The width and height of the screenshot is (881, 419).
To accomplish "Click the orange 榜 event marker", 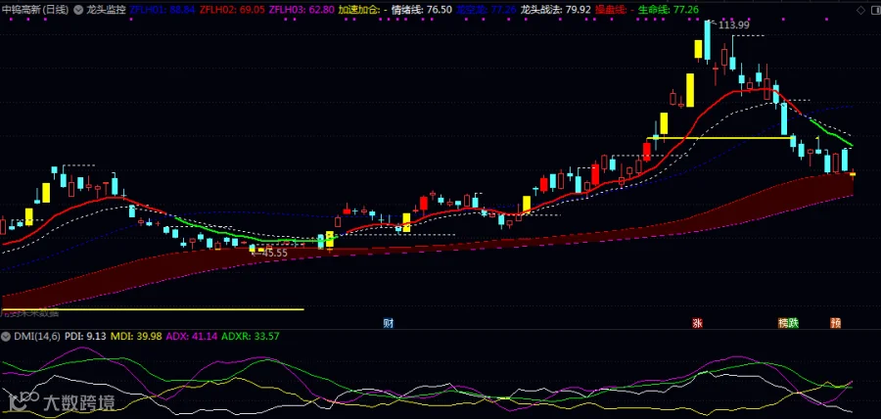I will point(783,323).
